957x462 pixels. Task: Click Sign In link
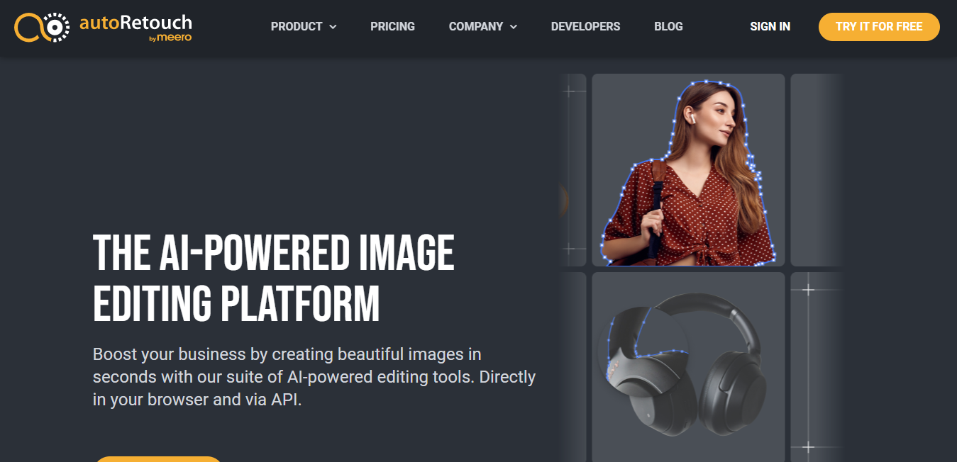[770, 27]
